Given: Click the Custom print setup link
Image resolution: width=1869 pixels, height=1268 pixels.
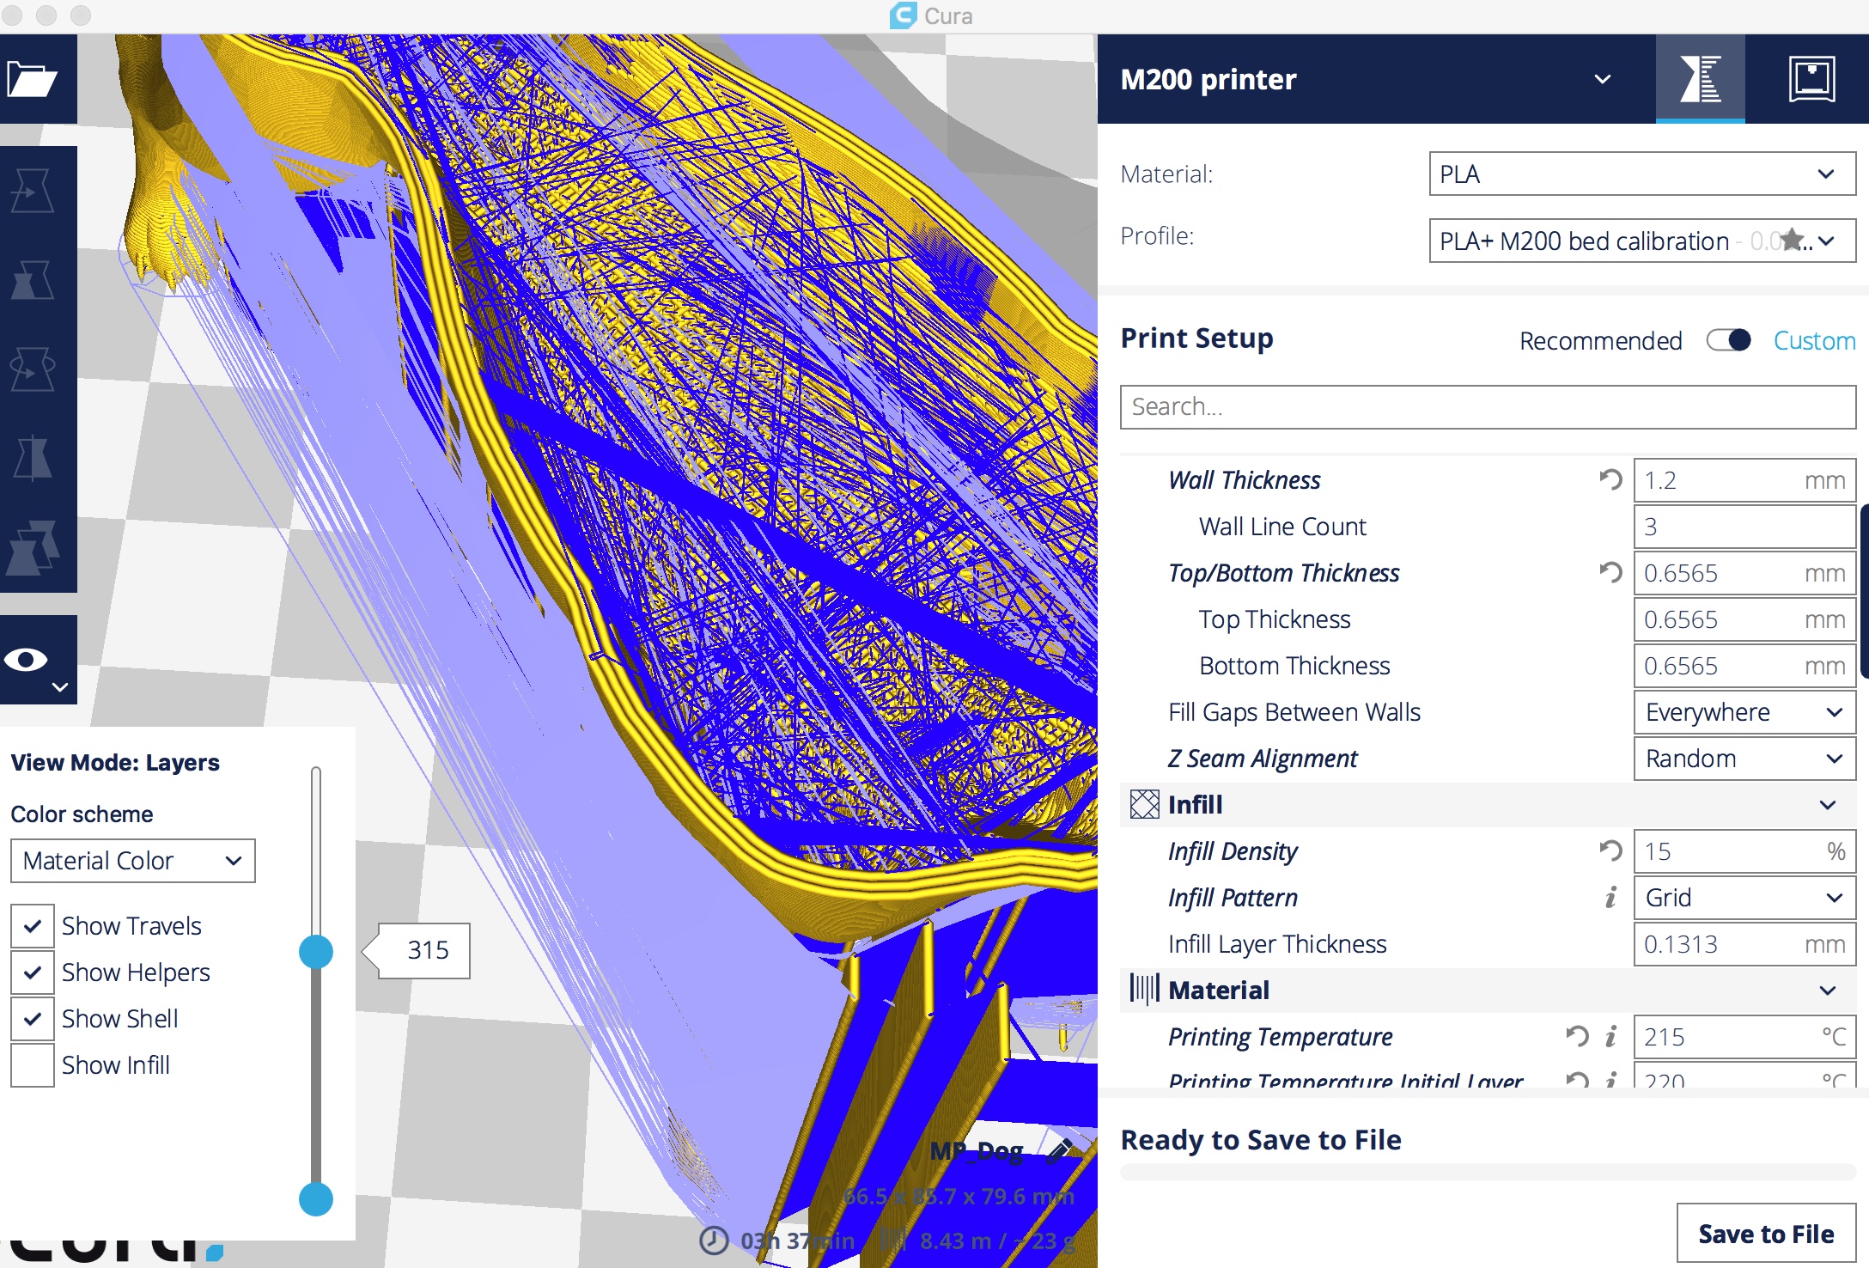Looking at the screenshot, I should (x=1814, y=340).
